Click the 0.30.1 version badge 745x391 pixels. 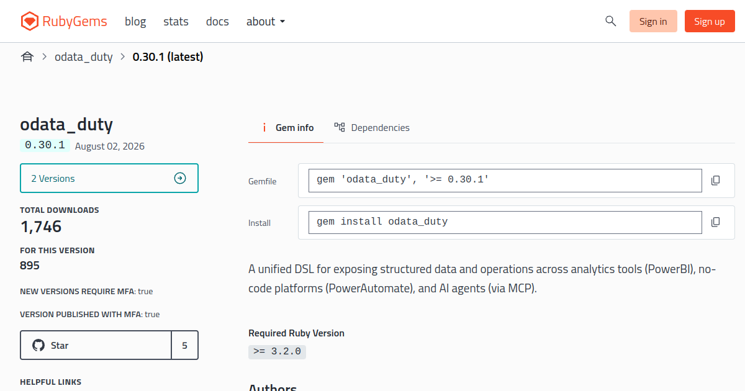coord(45,145)
